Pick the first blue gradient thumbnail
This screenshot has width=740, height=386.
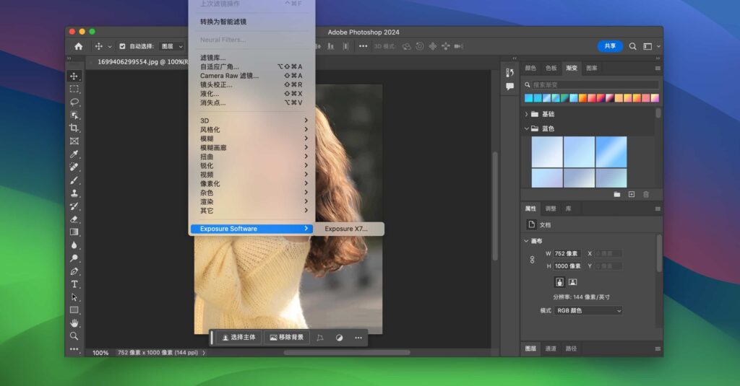[x=547, y=152]
